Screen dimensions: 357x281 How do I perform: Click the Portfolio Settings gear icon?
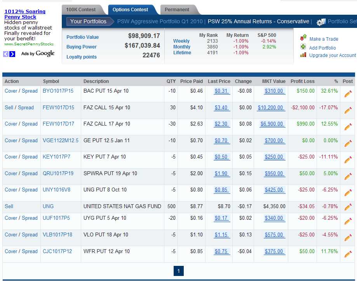point(321,22)
